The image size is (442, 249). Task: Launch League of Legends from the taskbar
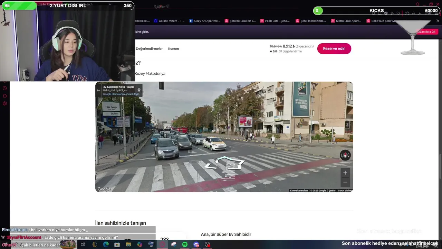[x=94, y=245]
